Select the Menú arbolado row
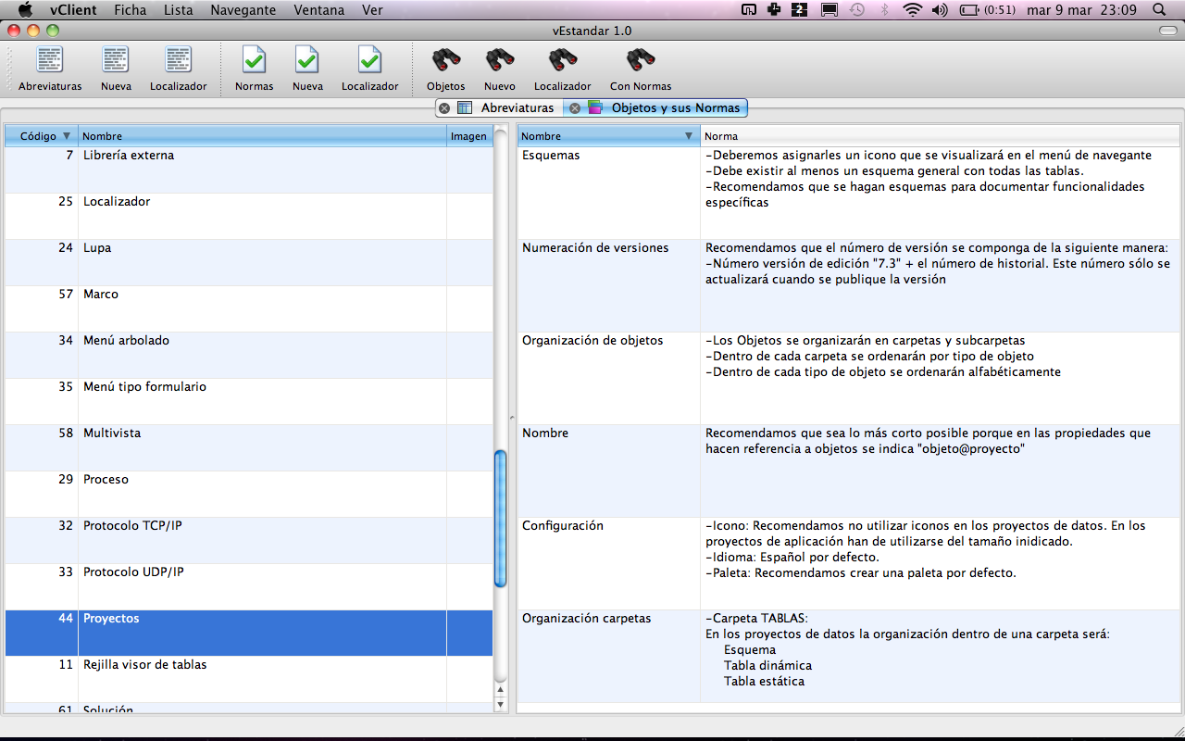The height and width of the screenshot is (741, 1185). click(249, 355)
